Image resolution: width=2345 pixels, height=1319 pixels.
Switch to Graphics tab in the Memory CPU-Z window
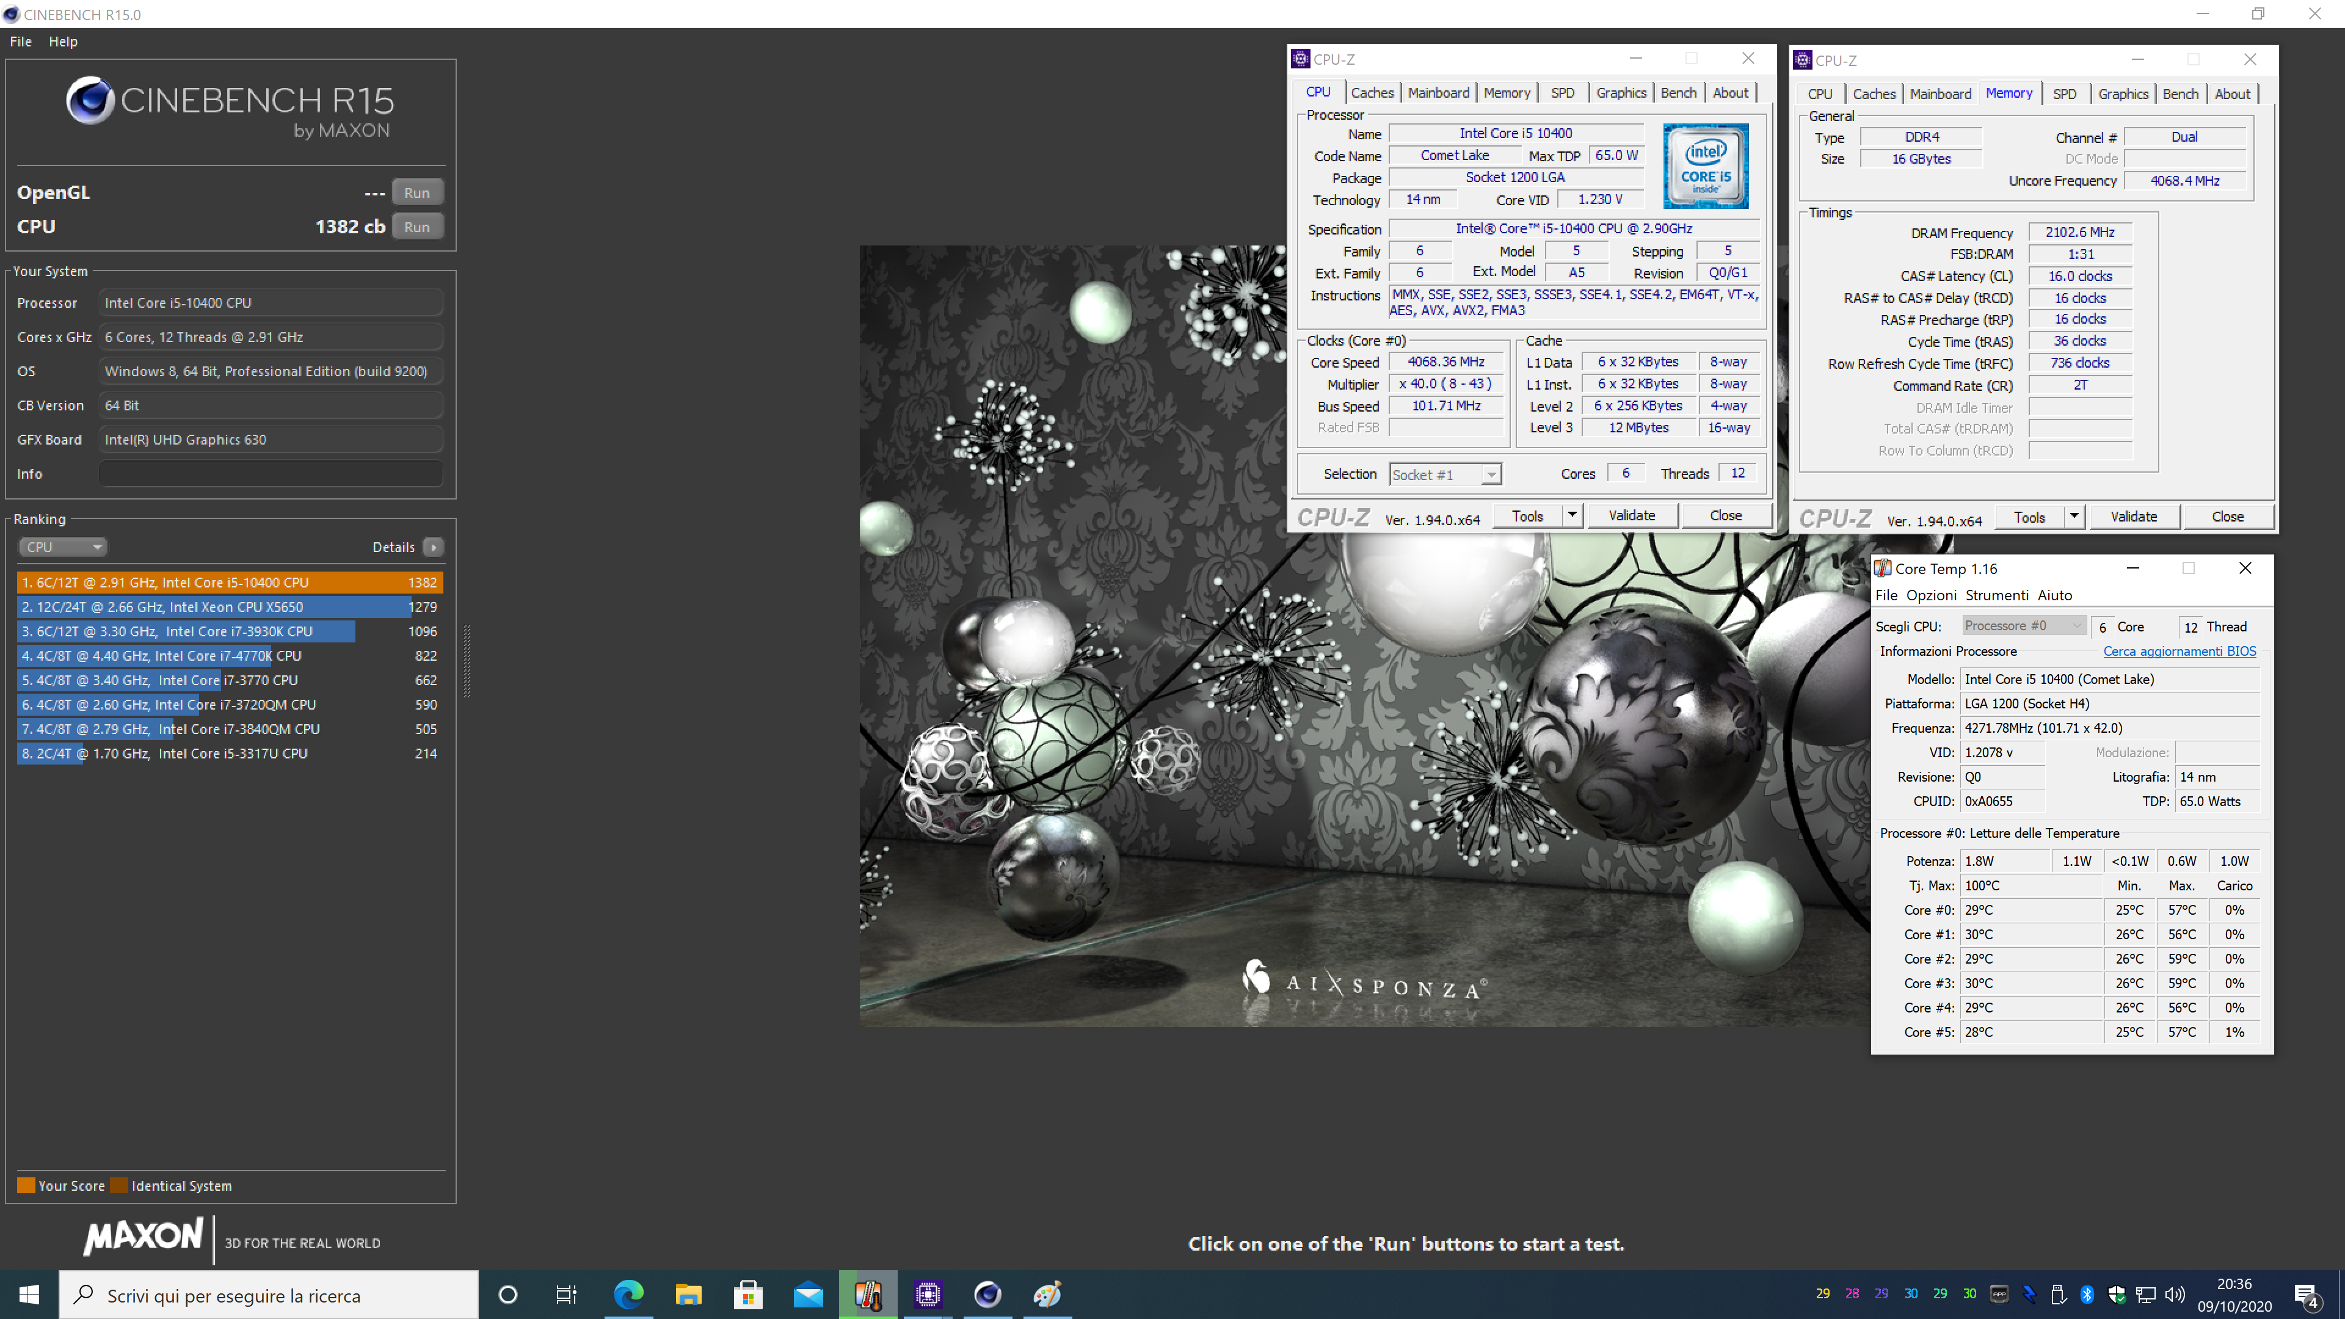[2123, 94]
